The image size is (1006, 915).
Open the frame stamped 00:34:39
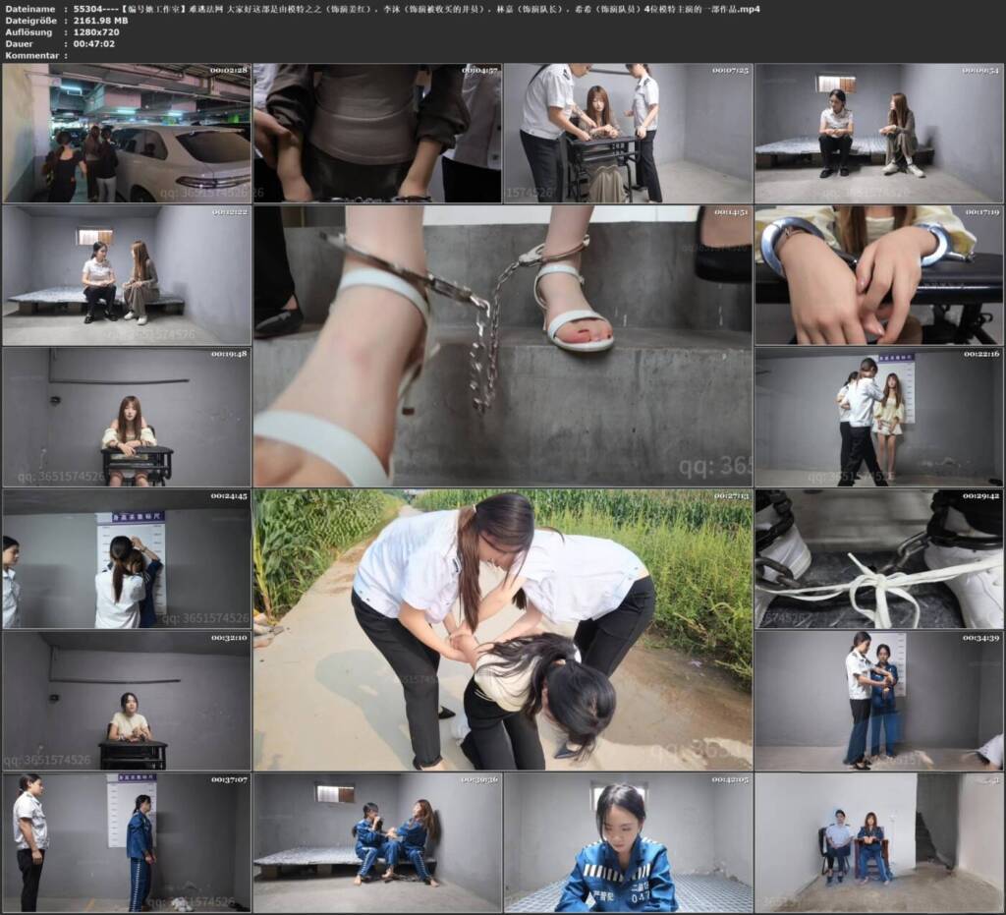[x=879, y=701]
